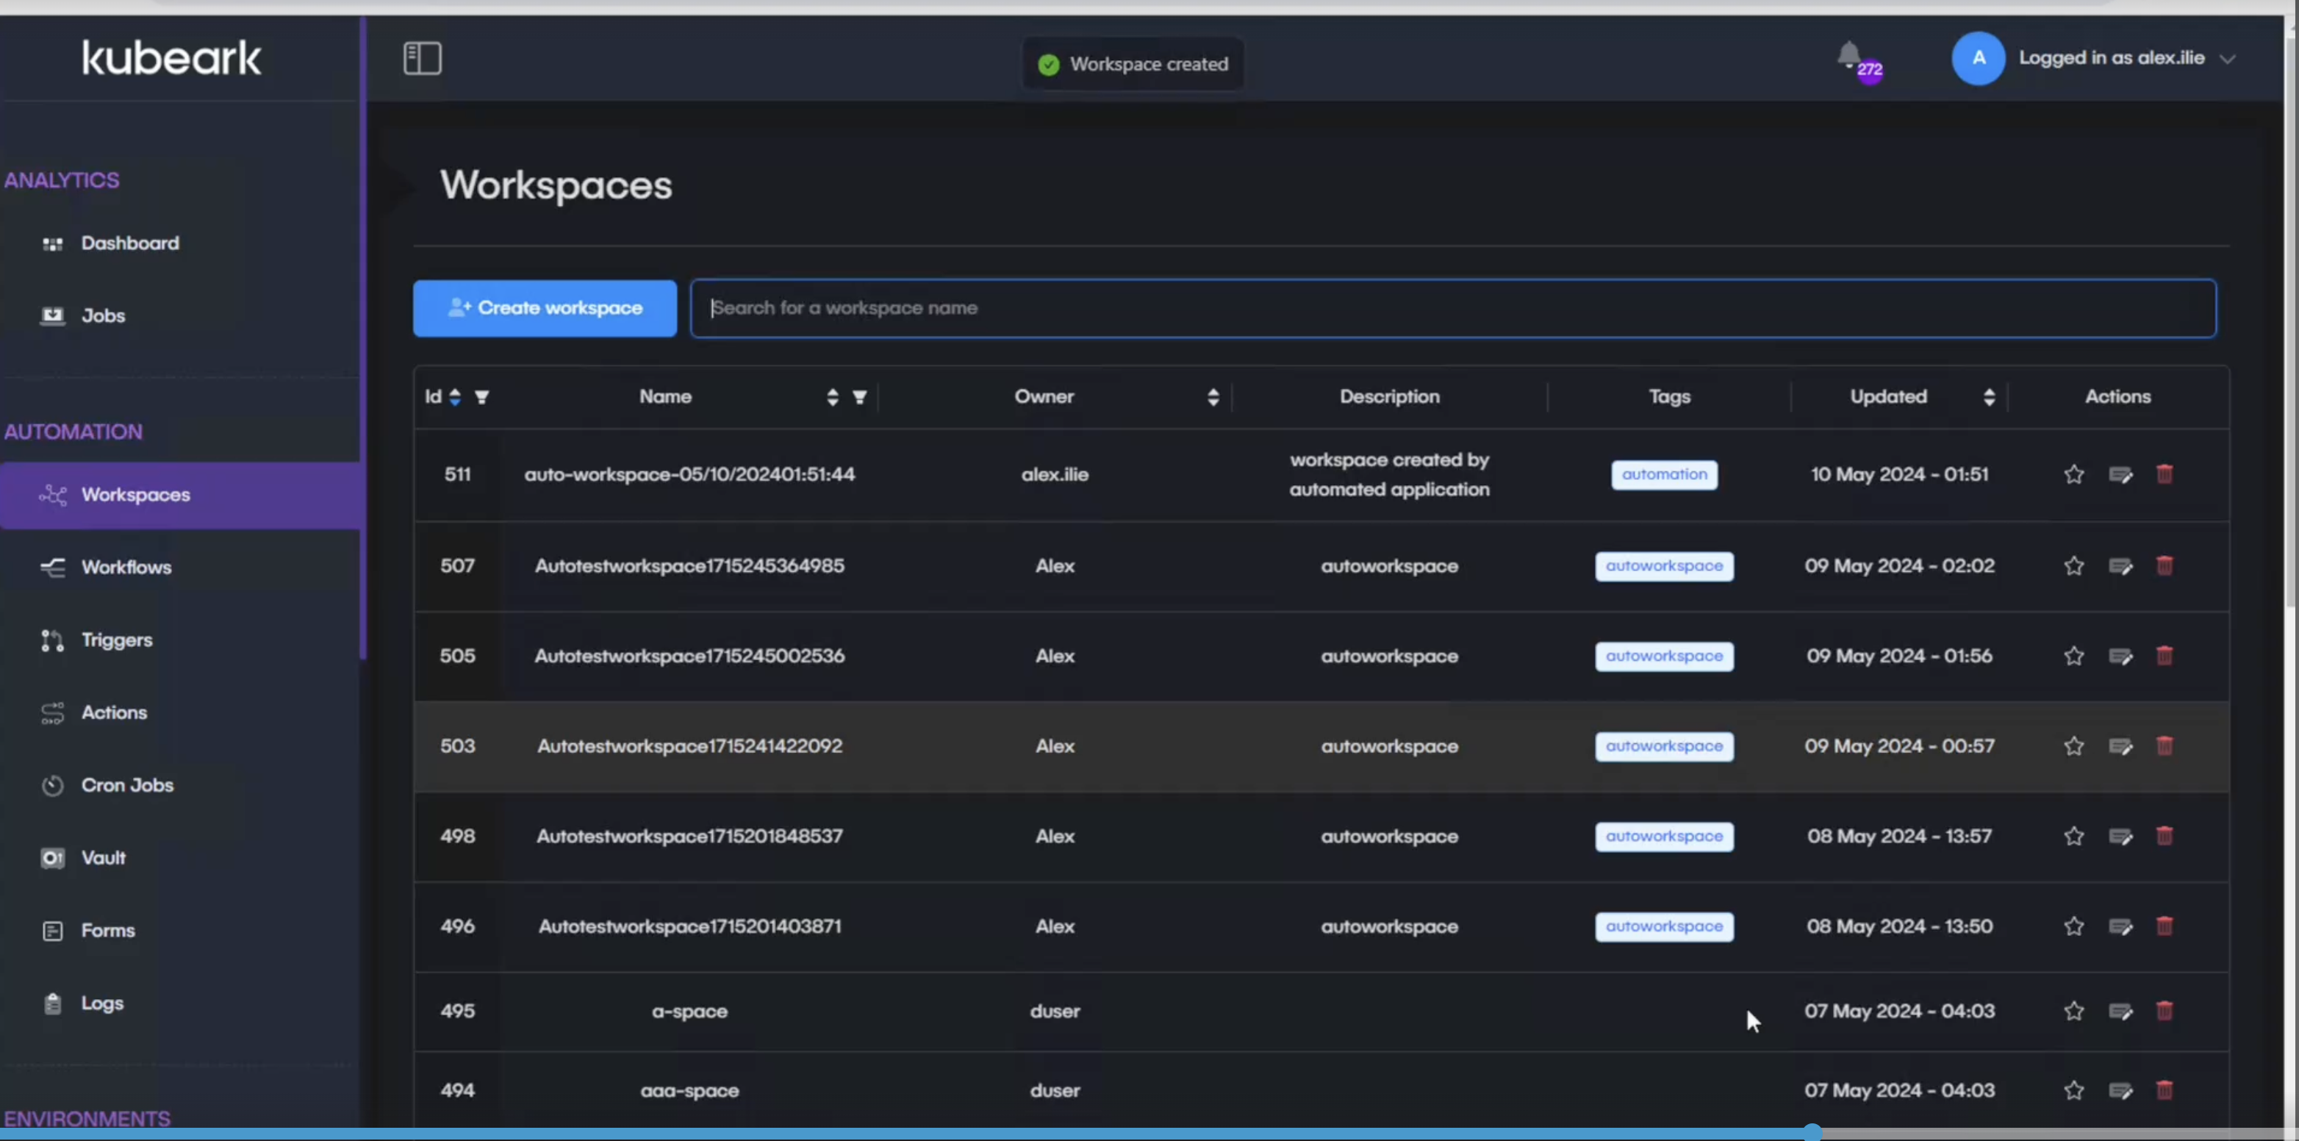Favorite workspace 496 with star icon
Screen dimensions: 2299x1141
tap(2074, 927)
